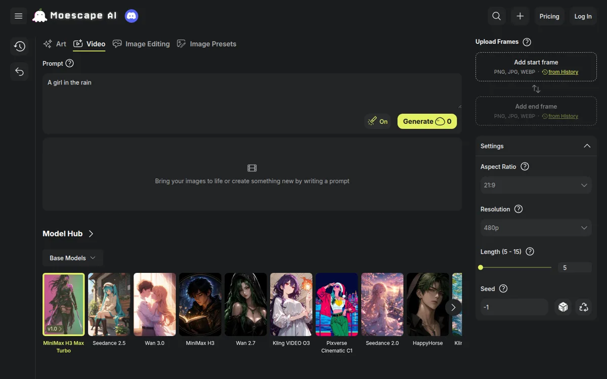607x379 pixels.
Task: Click the plus create icon
Action: click(x=520, y=16)
